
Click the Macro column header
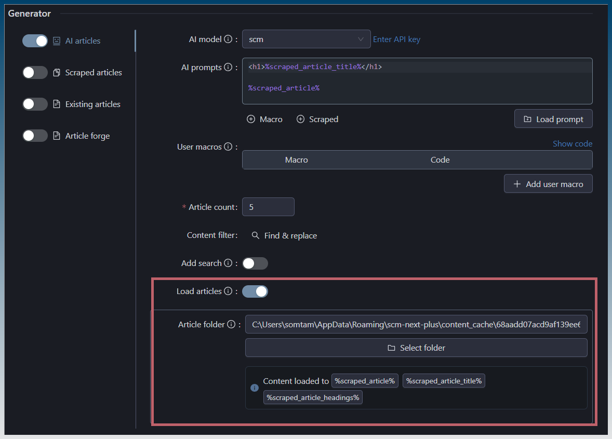coord(296,160)
